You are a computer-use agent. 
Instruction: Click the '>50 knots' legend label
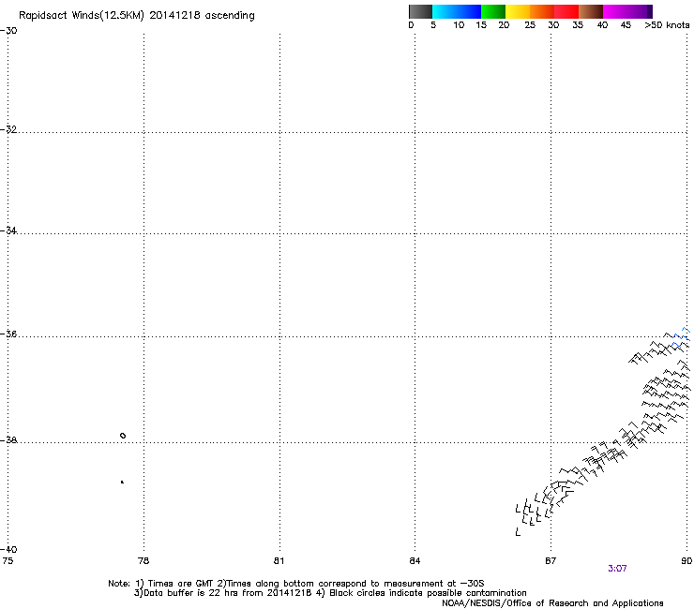pos(667,25)
